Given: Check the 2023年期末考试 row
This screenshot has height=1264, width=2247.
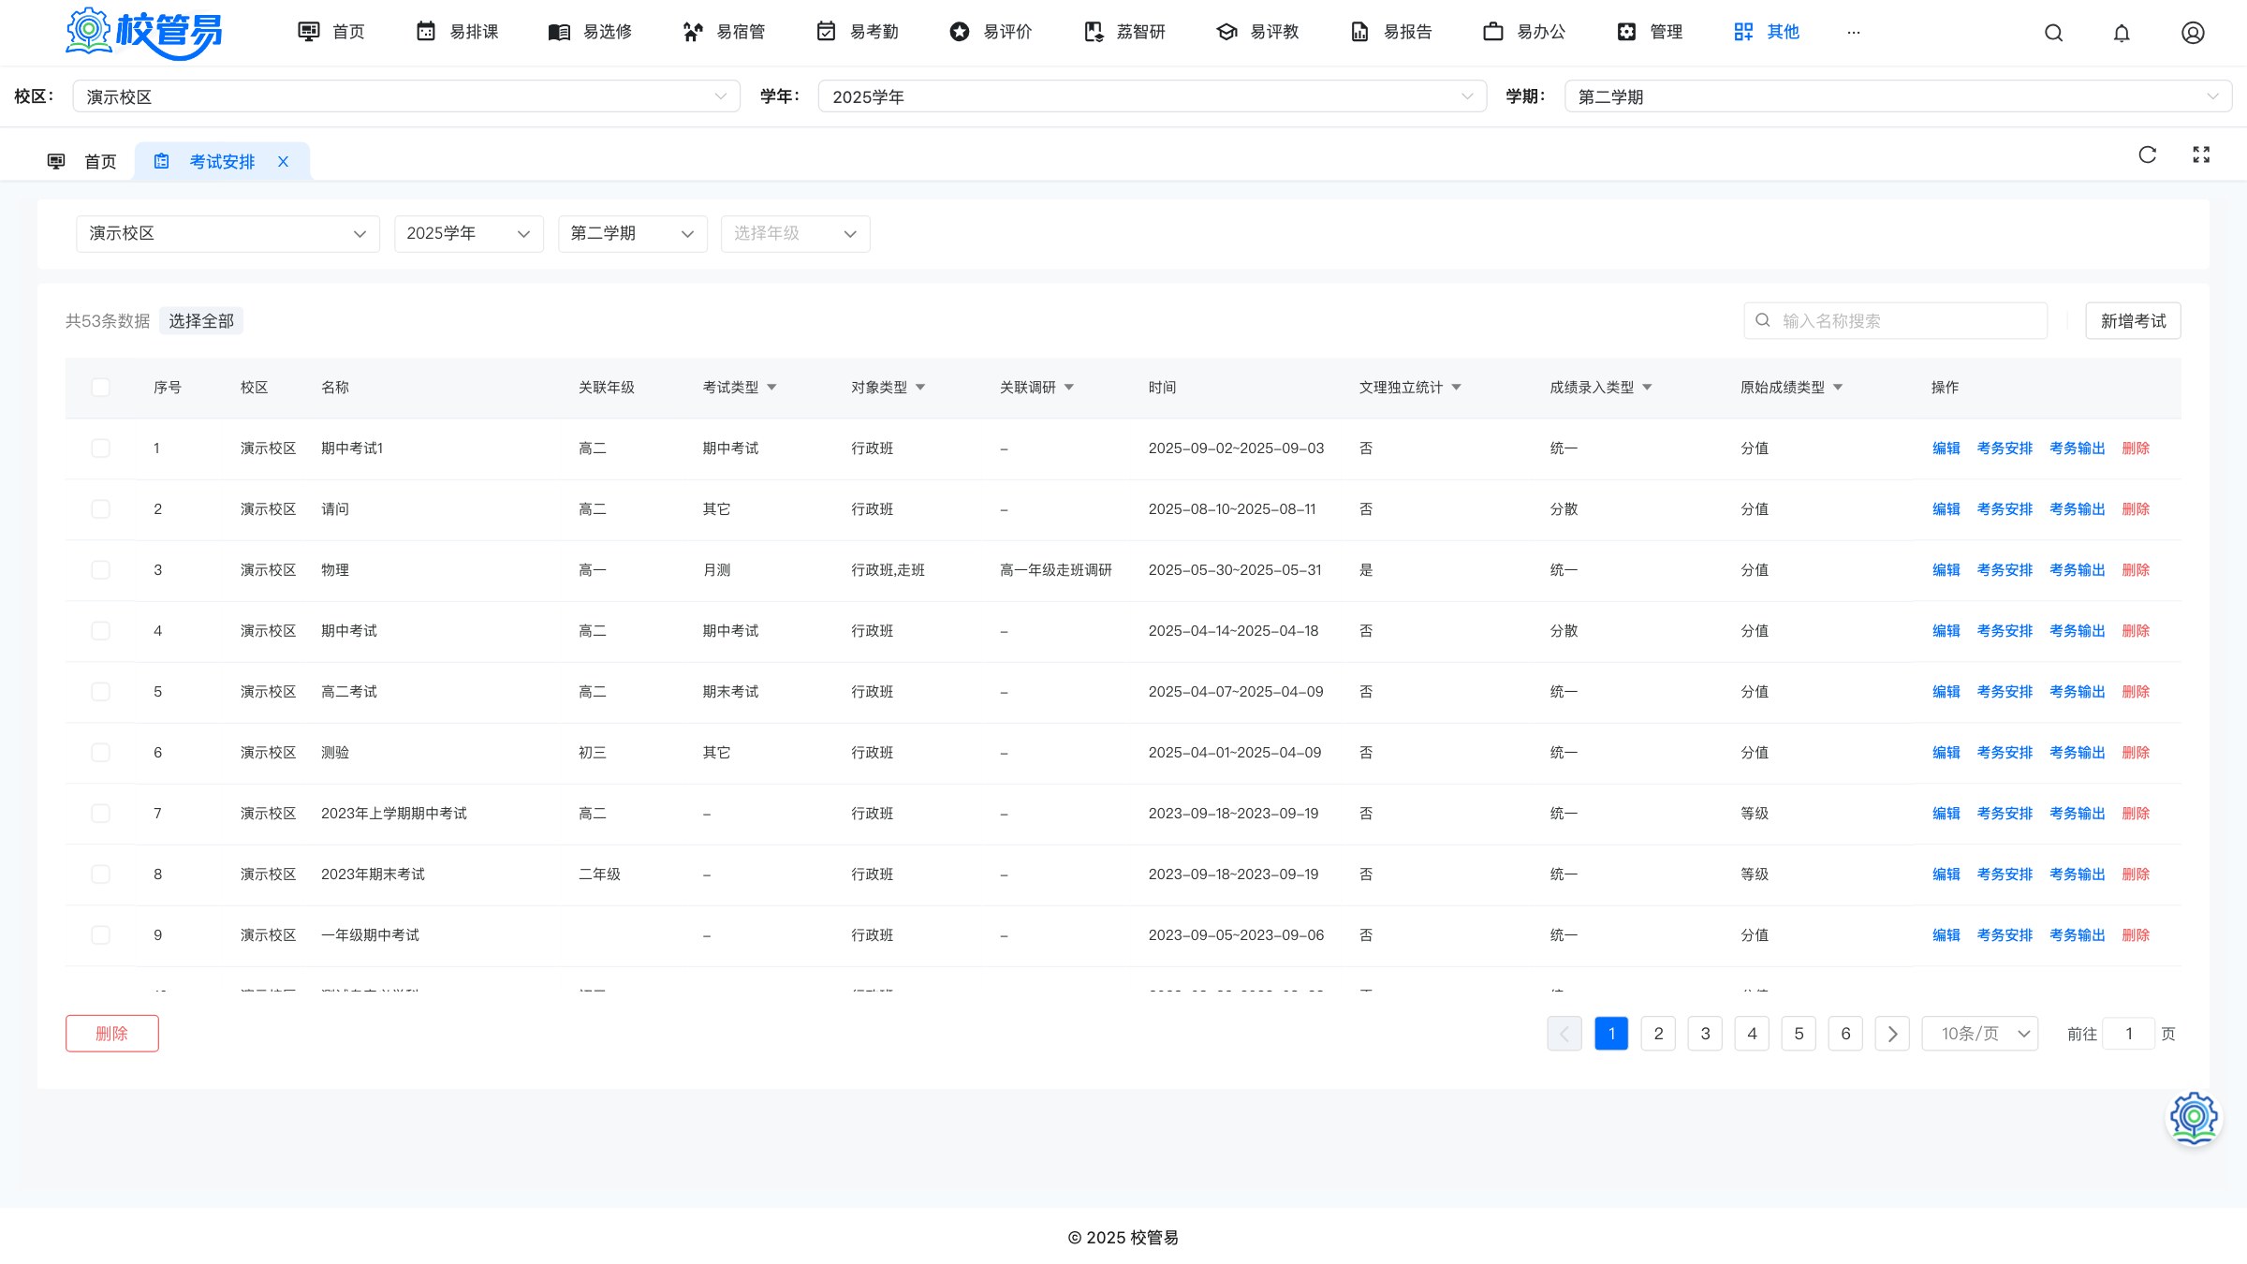Looking at the screenshot, I should click(x=100, y=875).
